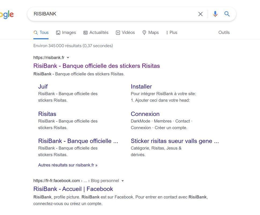This screenshot has height=215, width=260.
Task: Open the Vidéos results tab
Action: point(125,33)
